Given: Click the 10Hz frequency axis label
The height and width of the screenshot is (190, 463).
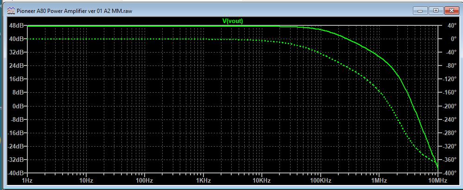Looking at the screenshot, I should pyautogui.click(x=86, y=180).
